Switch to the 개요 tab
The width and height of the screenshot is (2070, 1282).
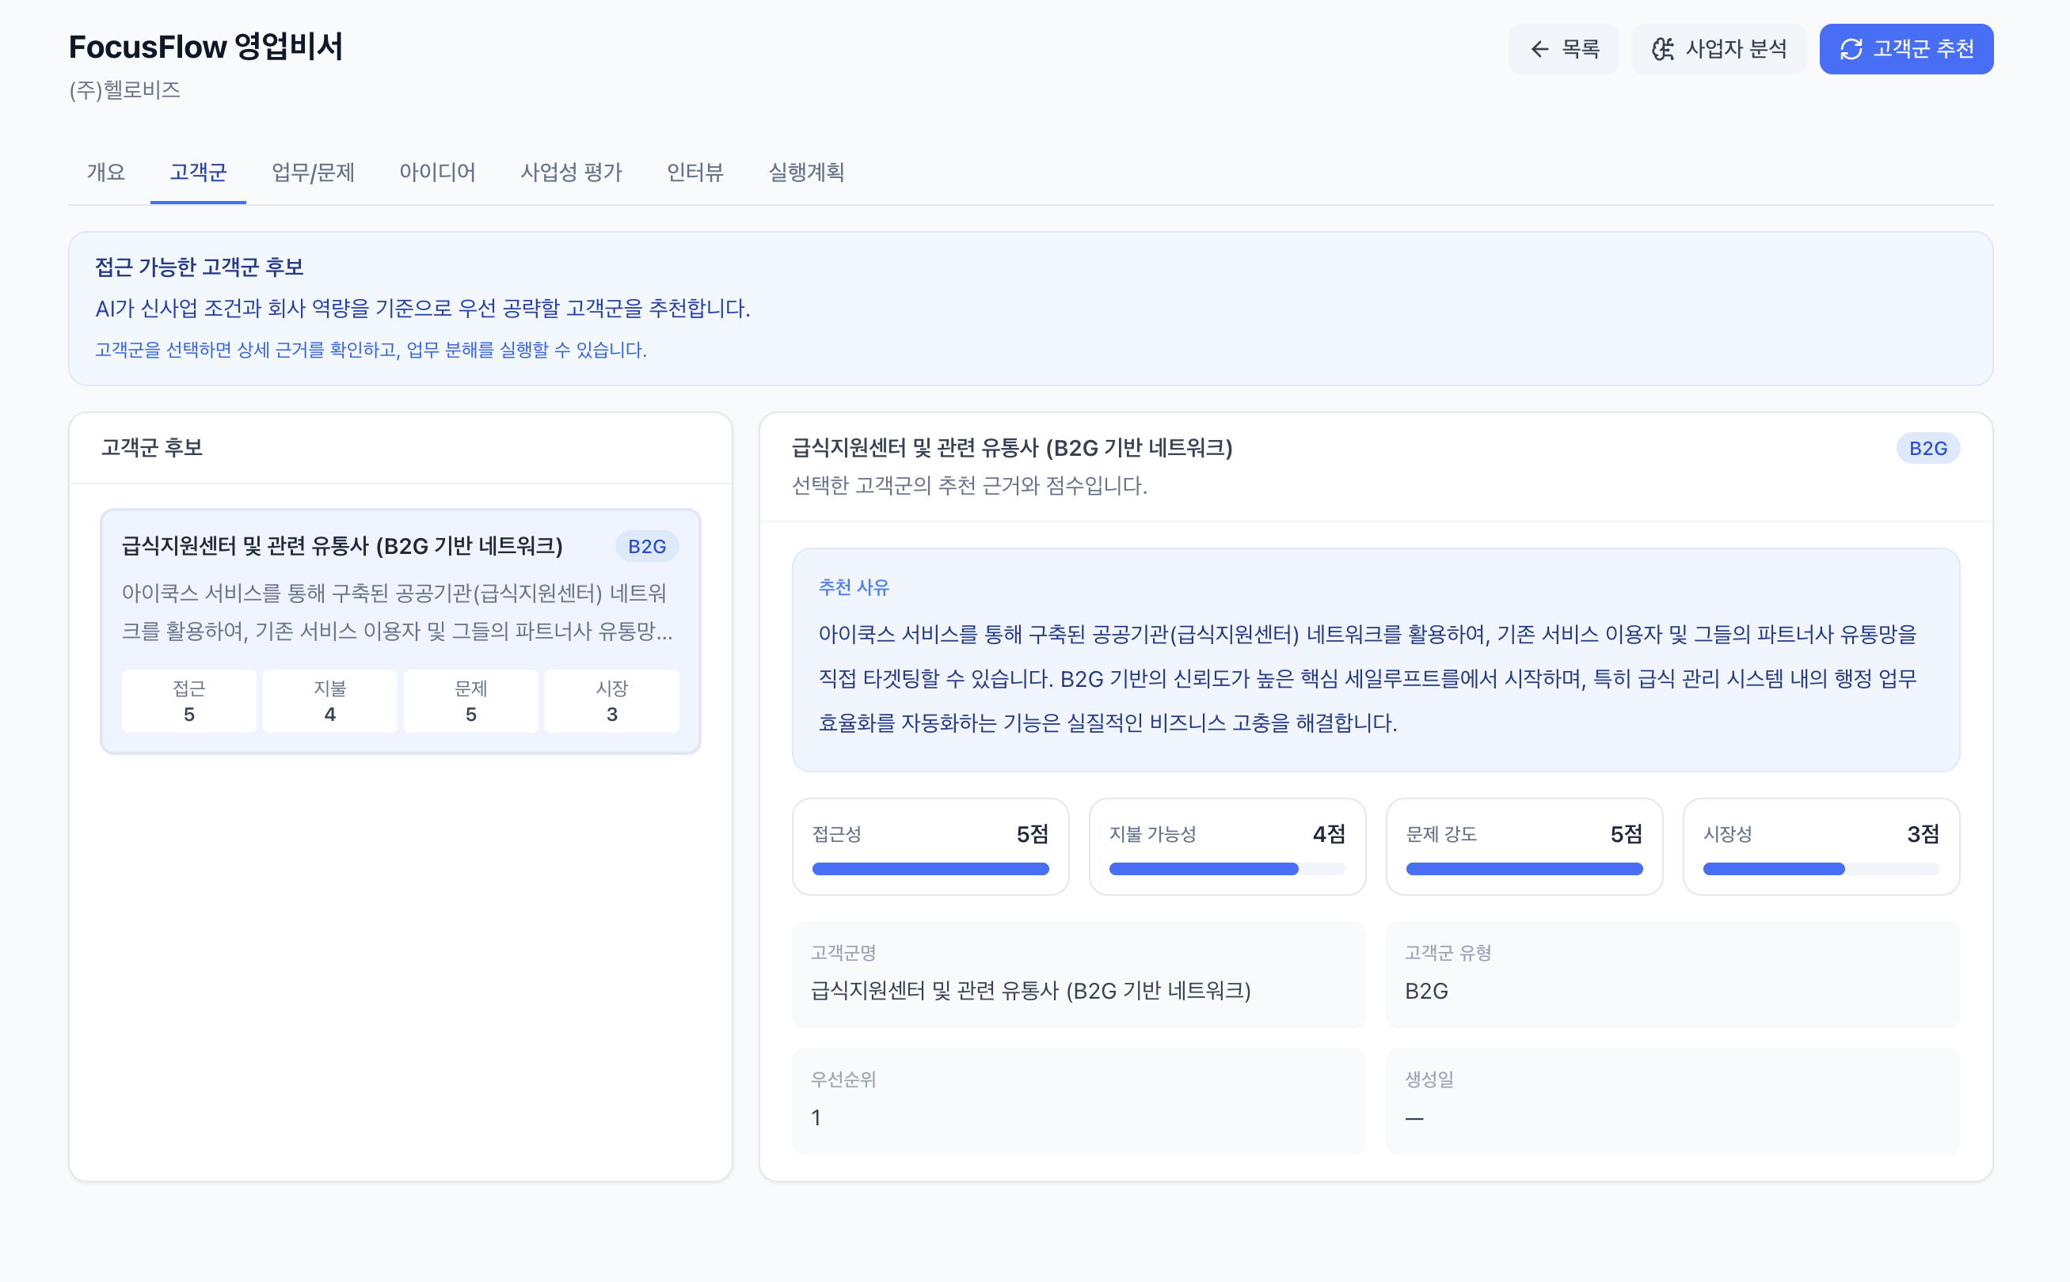click(x=106, y=173)
